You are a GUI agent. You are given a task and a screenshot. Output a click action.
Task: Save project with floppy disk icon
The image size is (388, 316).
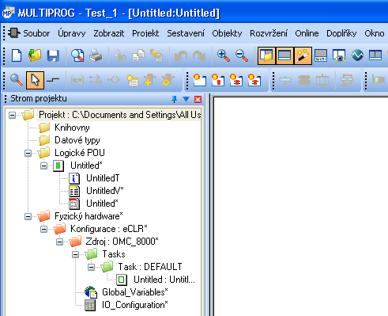pos(53,55)
